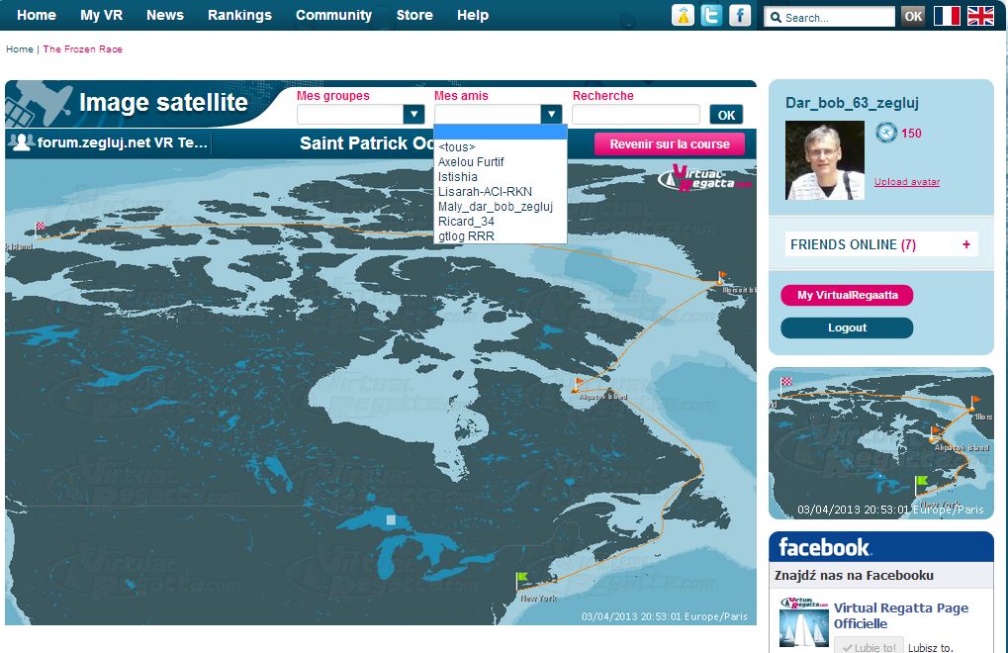1008x653 pixels.
Task: Click the green New York start flag
Action: 522,578
